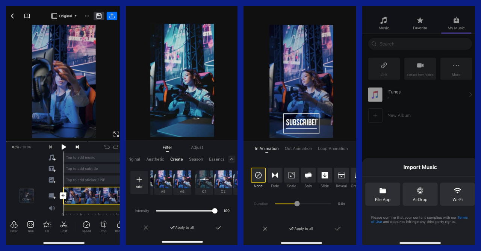Viewport: 481px width, 251px height.
Task: Open the Favorite music tab
Action: (x=420, y=23)
